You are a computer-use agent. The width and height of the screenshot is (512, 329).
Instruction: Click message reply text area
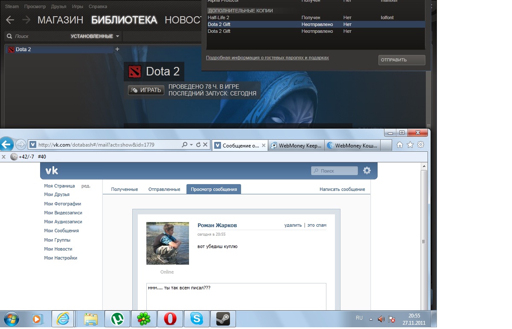236,297
